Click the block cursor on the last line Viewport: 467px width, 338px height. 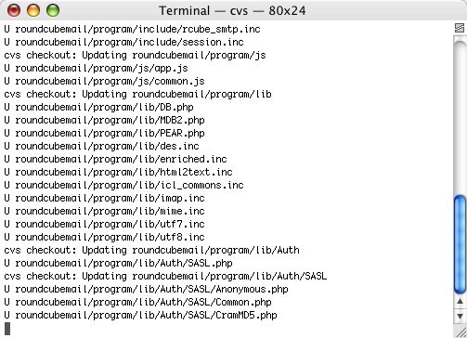(7, 329)
